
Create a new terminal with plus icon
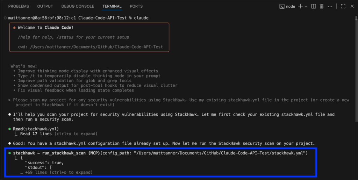click(x=300, y=6)
